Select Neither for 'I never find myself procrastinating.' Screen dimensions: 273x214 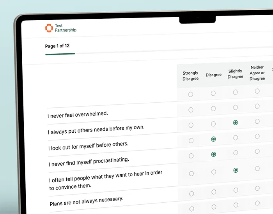[257, 151]
